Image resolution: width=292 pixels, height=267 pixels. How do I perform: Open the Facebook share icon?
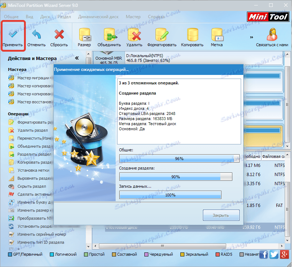point(264,255)
